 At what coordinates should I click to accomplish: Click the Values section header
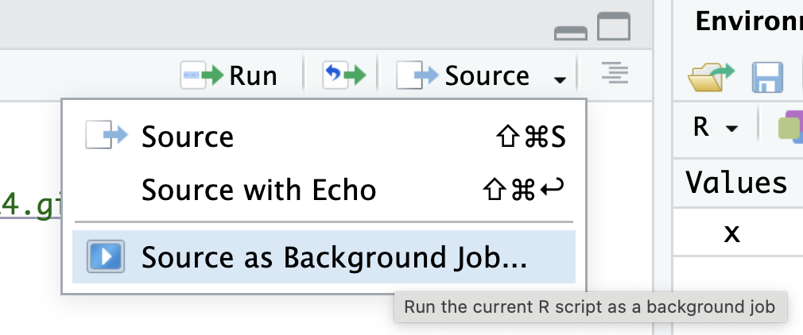pyautogui.click(x=736, y=183)
